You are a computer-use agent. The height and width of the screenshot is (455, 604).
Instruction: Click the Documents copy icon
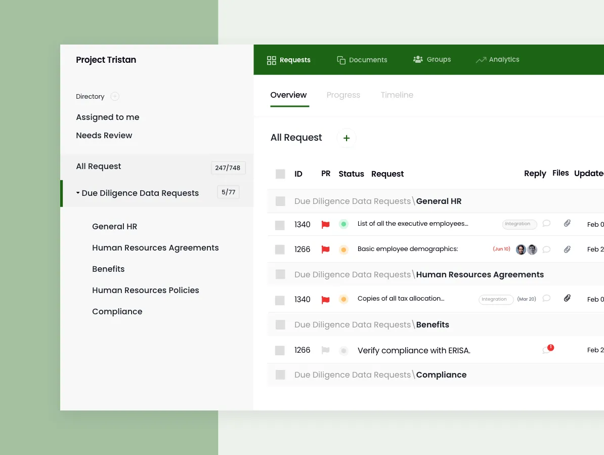[x=341, y=60]
